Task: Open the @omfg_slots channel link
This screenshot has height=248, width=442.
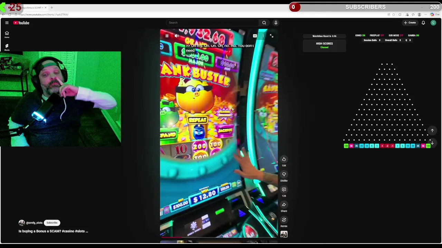Action: [34, 223]
